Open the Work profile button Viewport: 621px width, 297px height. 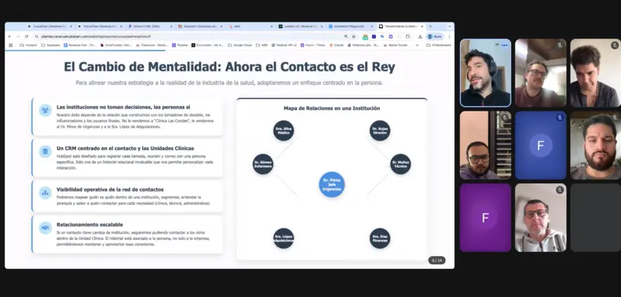click(435, 36)
